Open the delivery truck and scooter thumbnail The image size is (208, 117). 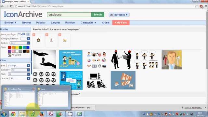(x=97, y=80)
